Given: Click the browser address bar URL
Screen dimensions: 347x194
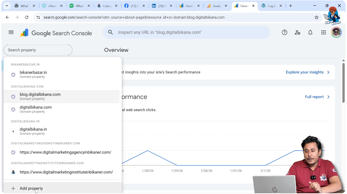Looking at the screenshot, I should [x=134, y=17].
